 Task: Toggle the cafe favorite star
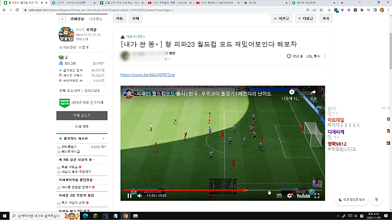click(62, 19)
